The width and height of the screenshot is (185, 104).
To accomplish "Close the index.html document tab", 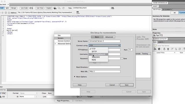I will 8,4.
